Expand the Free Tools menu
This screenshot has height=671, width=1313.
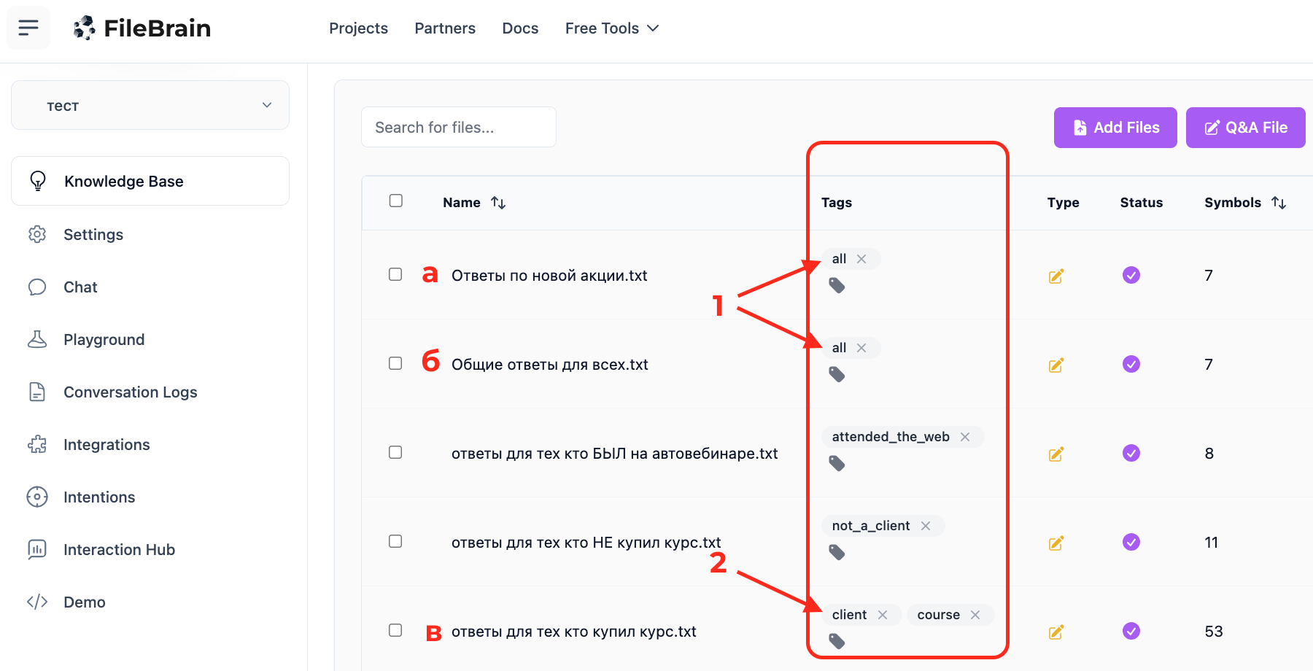[611, 28]
